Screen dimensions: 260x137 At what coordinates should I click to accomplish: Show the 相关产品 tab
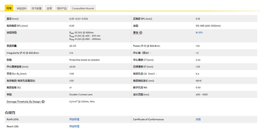pos(62,8)
